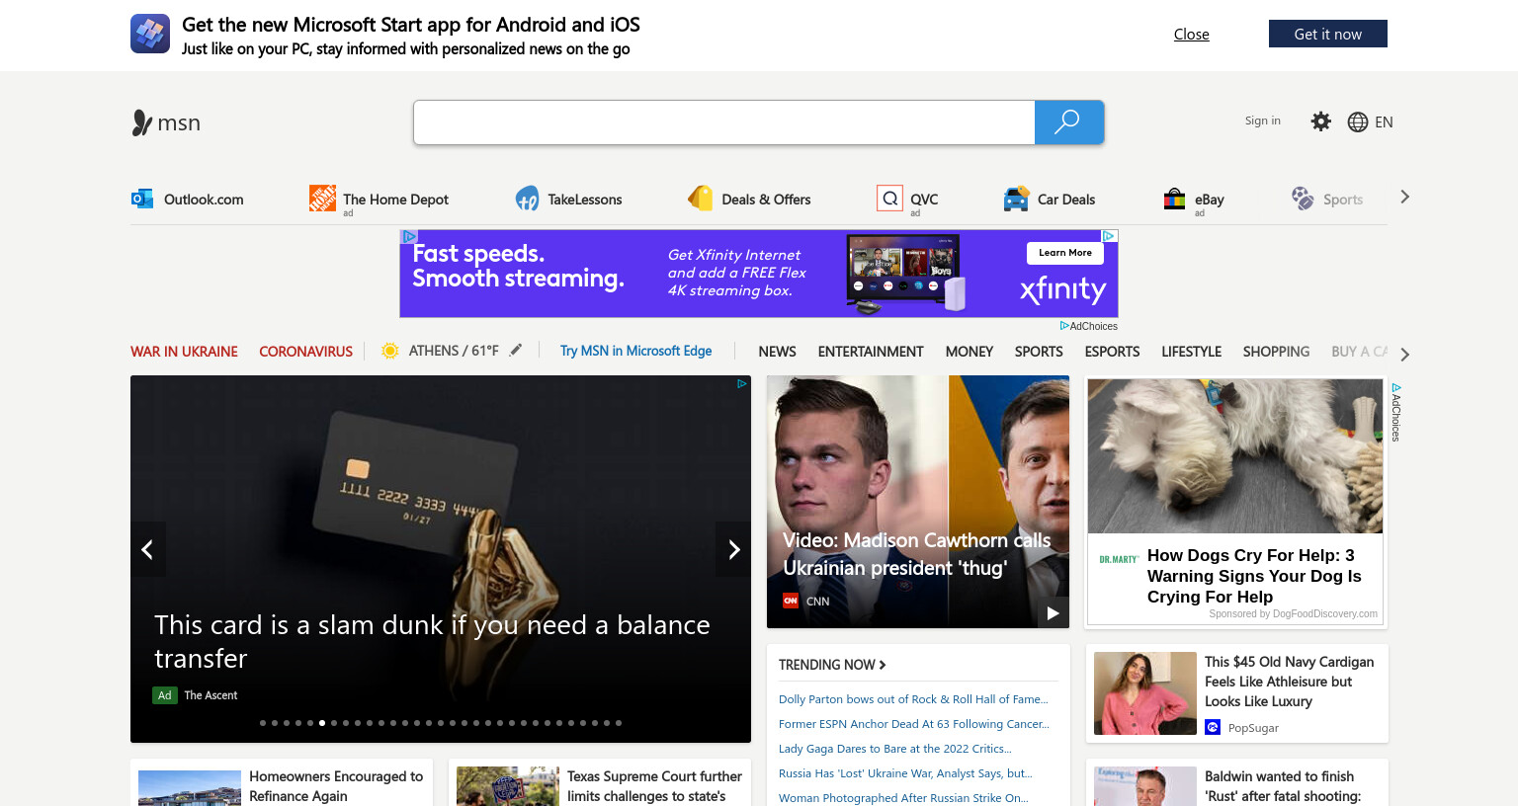Viewport: 1518px width, 806px height.
Task: Click the Dr. Marty logo
Action: point(1119,559)
